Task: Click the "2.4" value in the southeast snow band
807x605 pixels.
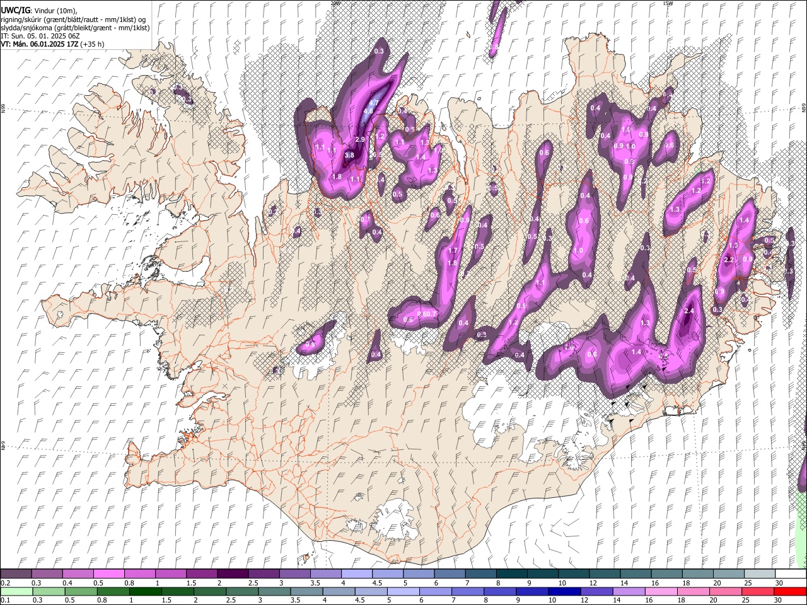Action: click(689, 311)
